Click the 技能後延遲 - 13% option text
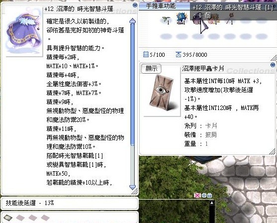Viewport: 277px width, 223px height. [x=30, y=203]
